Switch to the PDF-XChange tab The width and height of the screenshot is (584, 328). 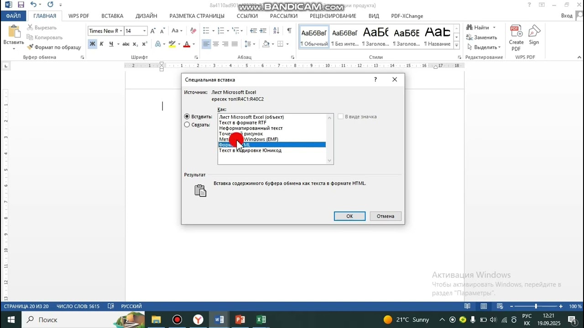click(407, 15)
